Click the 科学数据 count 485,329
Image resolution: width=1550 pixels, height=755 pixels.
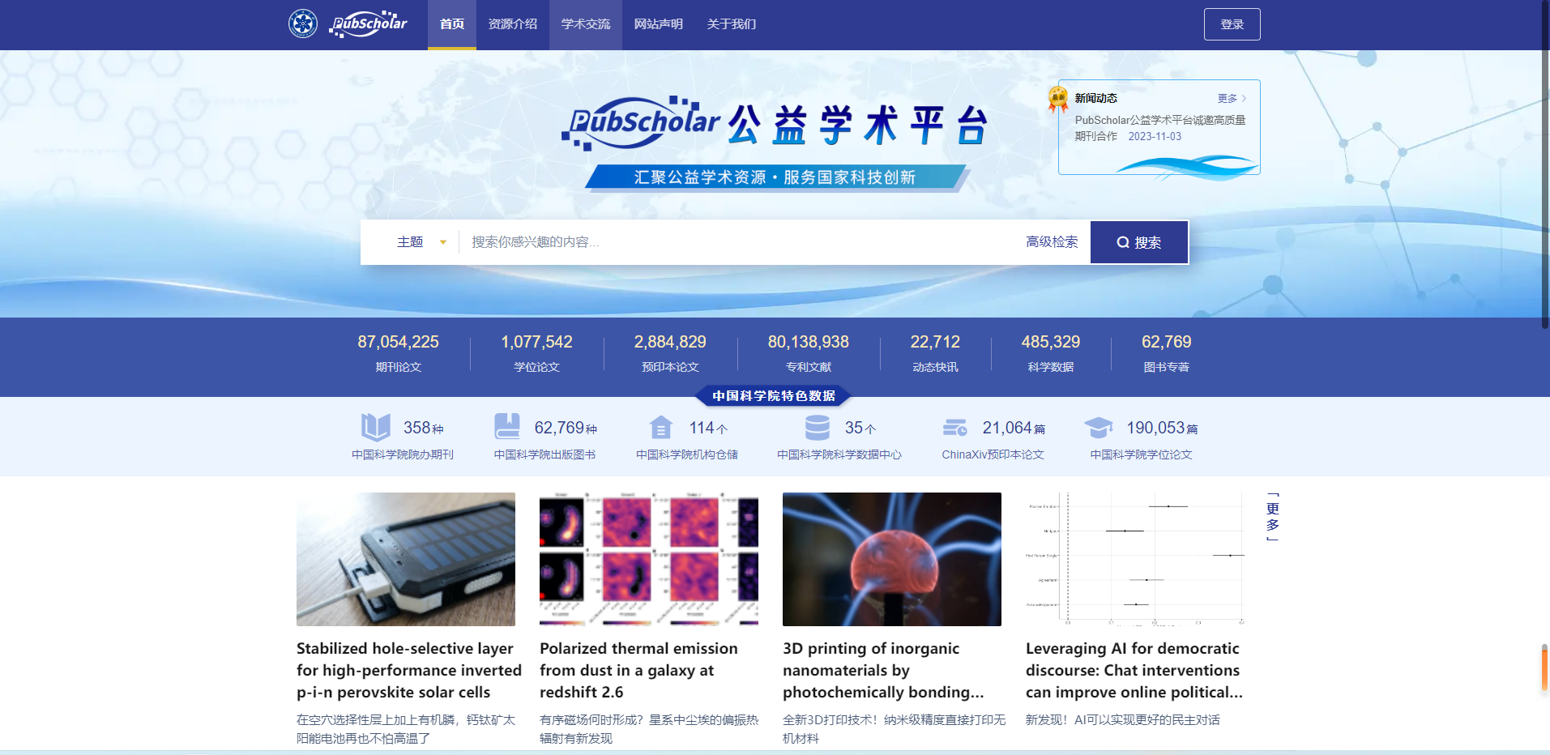(1051, 342)
